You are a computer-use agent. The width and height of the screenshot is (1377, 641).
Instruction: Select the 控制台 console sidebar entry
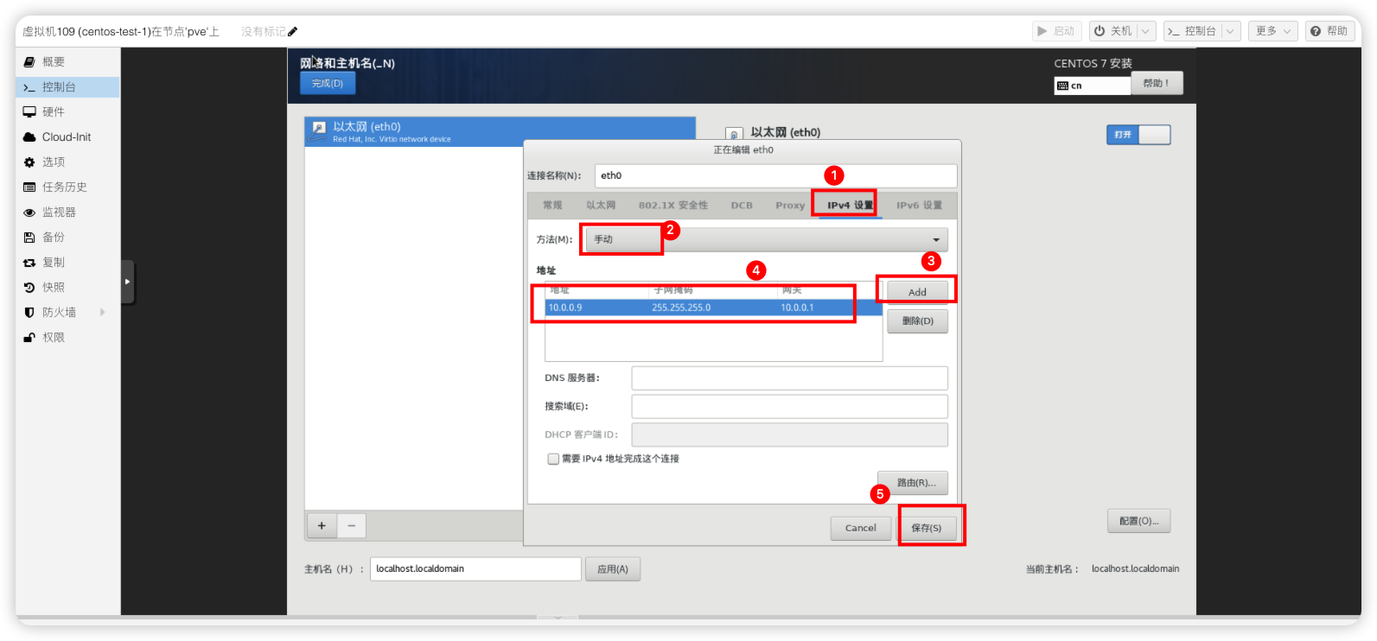[67, 87]
